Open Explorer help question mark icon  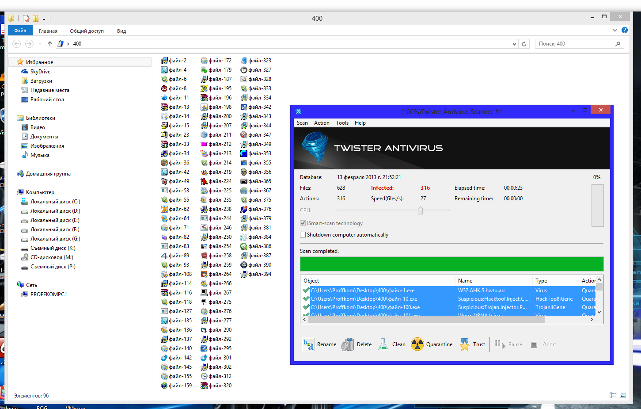625,30
